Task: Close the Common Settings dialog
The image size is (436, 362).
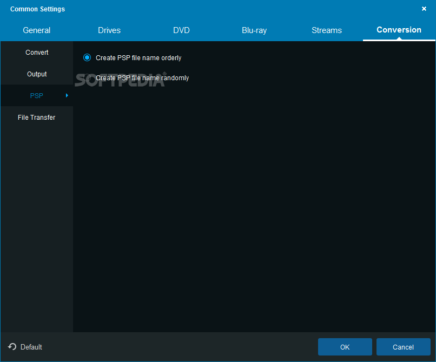Action: (424, 9)
